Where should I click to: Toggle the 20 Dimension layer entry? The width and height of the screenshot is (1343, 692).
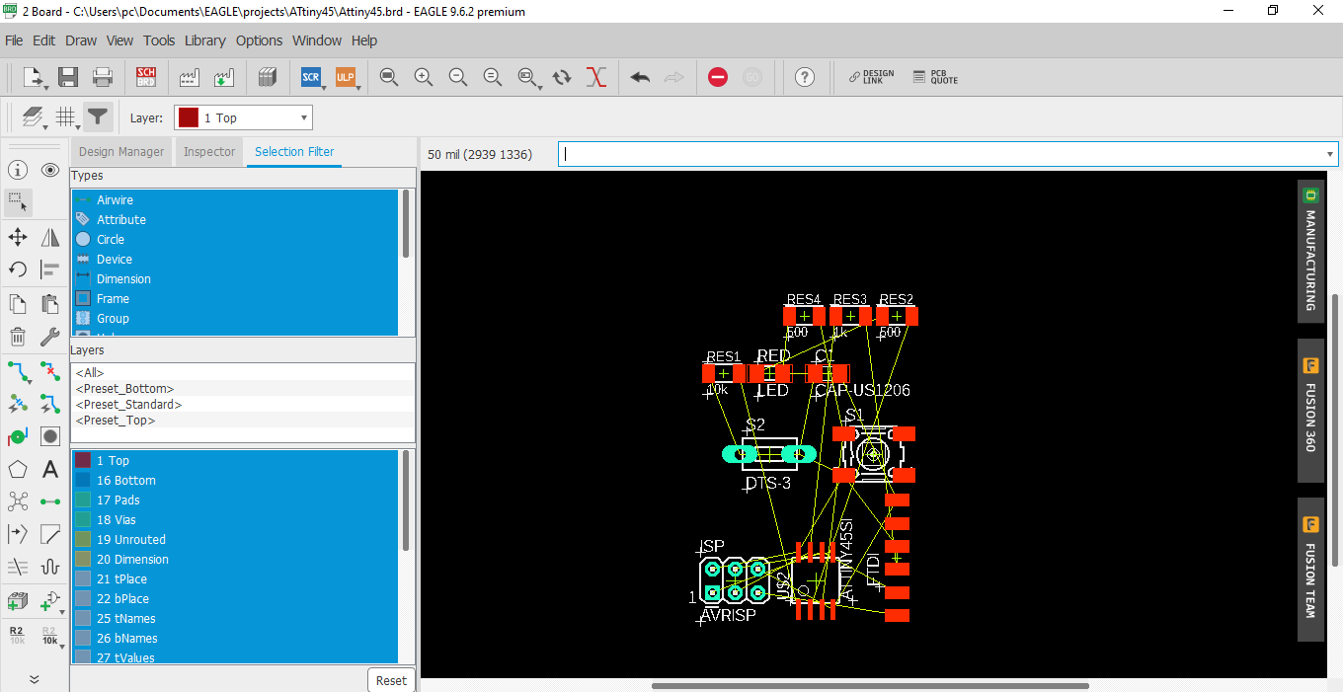point(234,560)
